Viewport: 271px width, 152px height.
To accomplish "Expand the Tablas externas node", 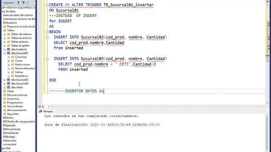I will (5, 42).
